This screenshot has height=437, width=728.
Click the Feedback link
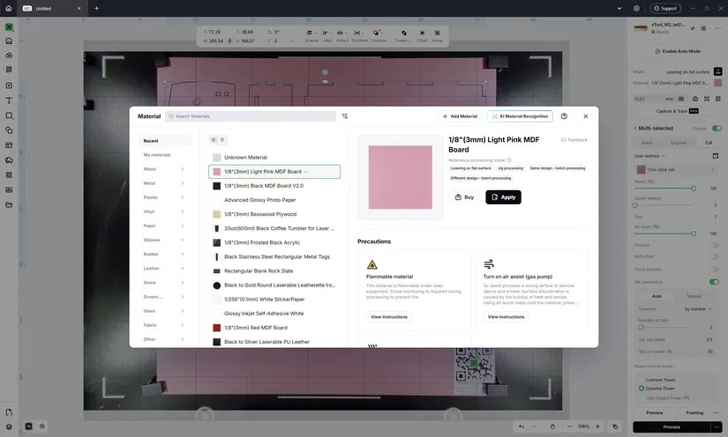pyautogui.click(x=574, y=140)
